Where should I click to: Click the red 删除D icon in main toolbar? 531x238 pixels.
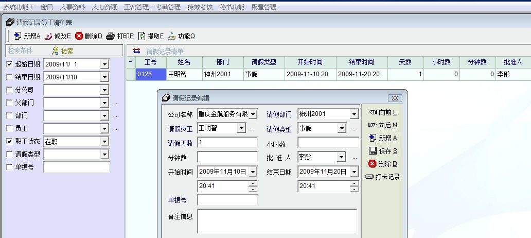(79, 36)
